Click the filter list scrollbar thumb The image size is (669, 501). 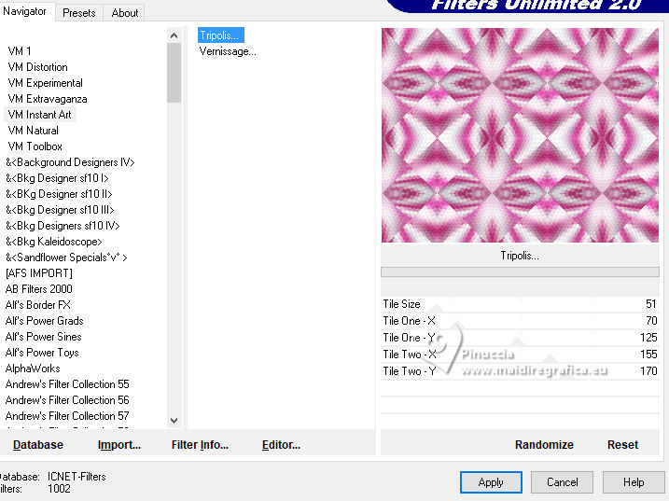(x=174, y=73)
